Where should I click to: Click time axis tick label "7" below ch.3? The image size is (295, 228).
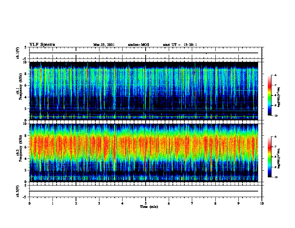(192, 203)
